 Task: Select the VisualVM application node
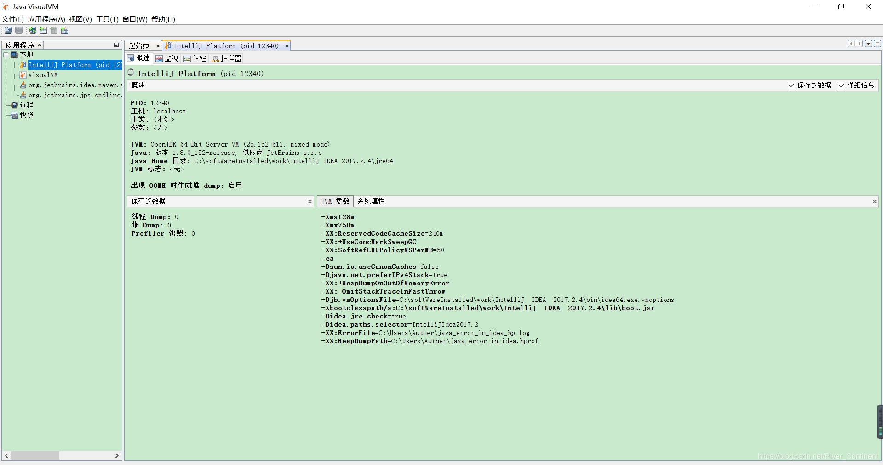[39, 75]
